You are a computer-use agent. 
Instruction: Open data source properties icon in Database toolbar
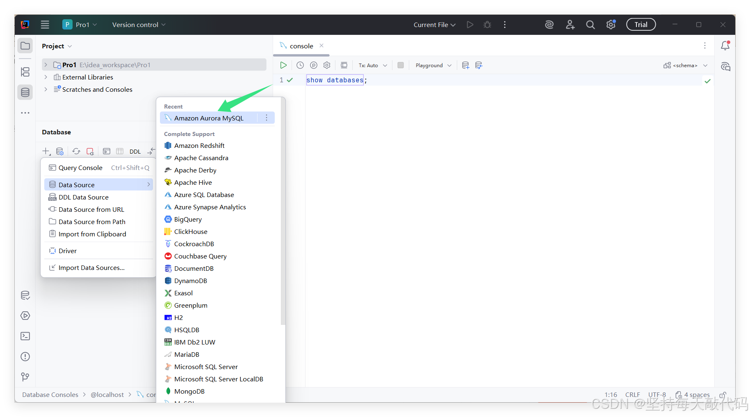[x=60, y=151]
